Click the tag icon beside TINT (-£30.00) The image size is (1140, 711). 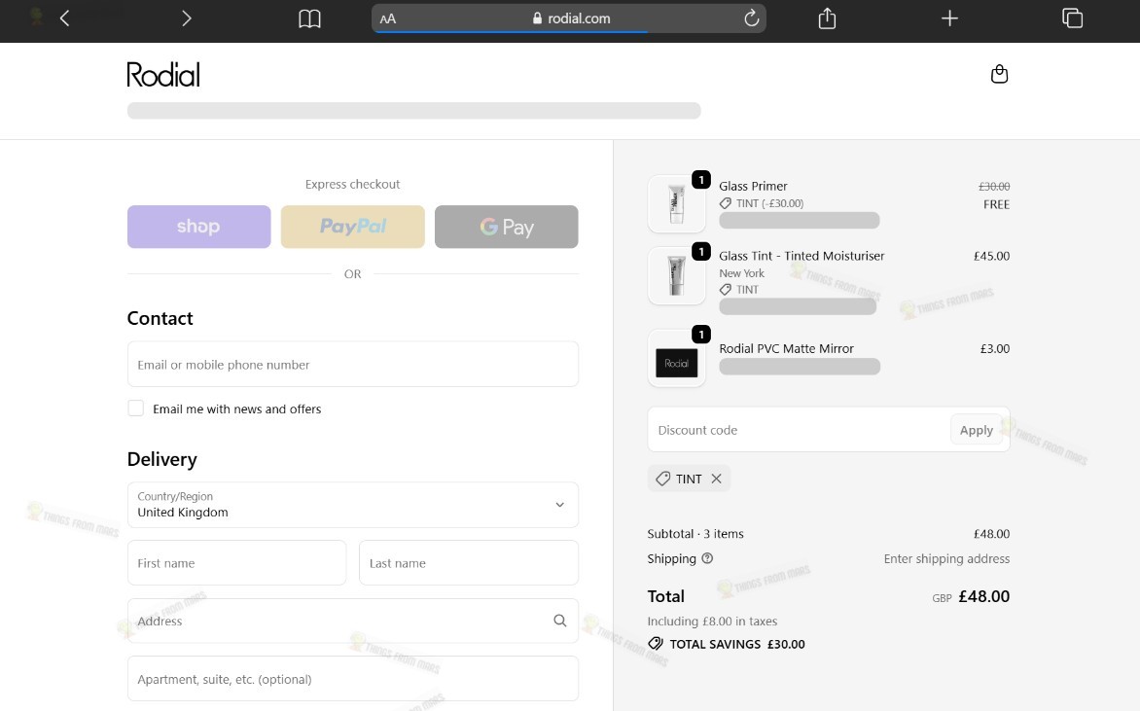pyautogui.click(x=726, y=203)
